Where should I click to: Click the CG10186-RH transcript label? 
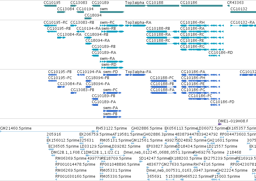coord(192,22)
